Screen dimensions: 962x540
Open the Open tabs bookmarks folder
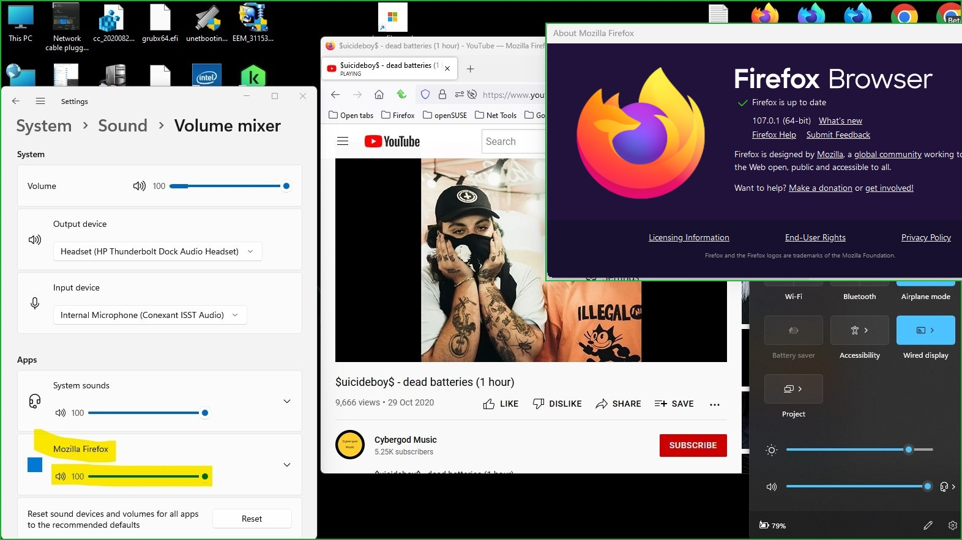[351, 115]
